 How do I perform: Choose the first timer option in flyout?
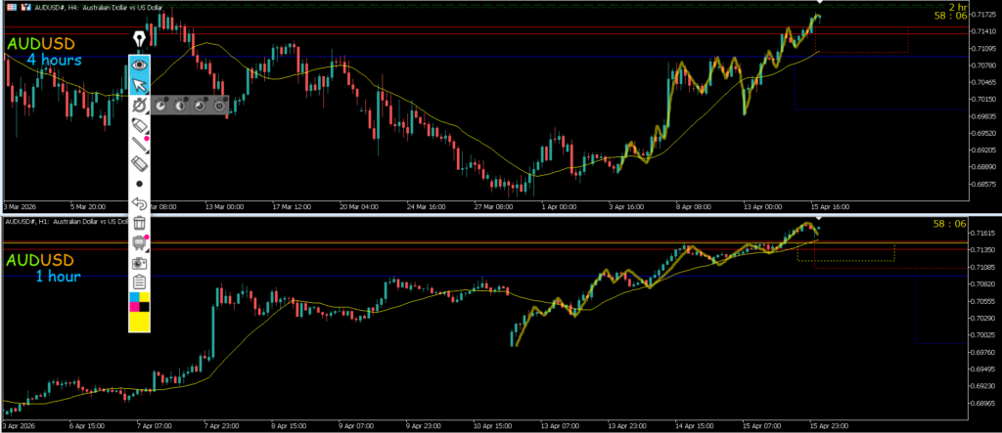tap(162, 105)
